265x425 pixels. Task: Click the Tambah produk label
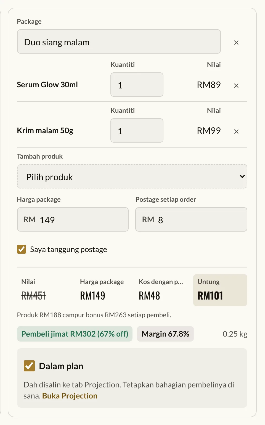(40, 156)
